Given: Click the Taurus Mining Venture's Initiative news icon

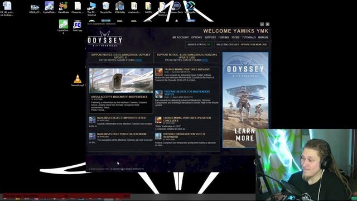Looking at the screenshot, I should pyautogui.click(x=158, y=72).
